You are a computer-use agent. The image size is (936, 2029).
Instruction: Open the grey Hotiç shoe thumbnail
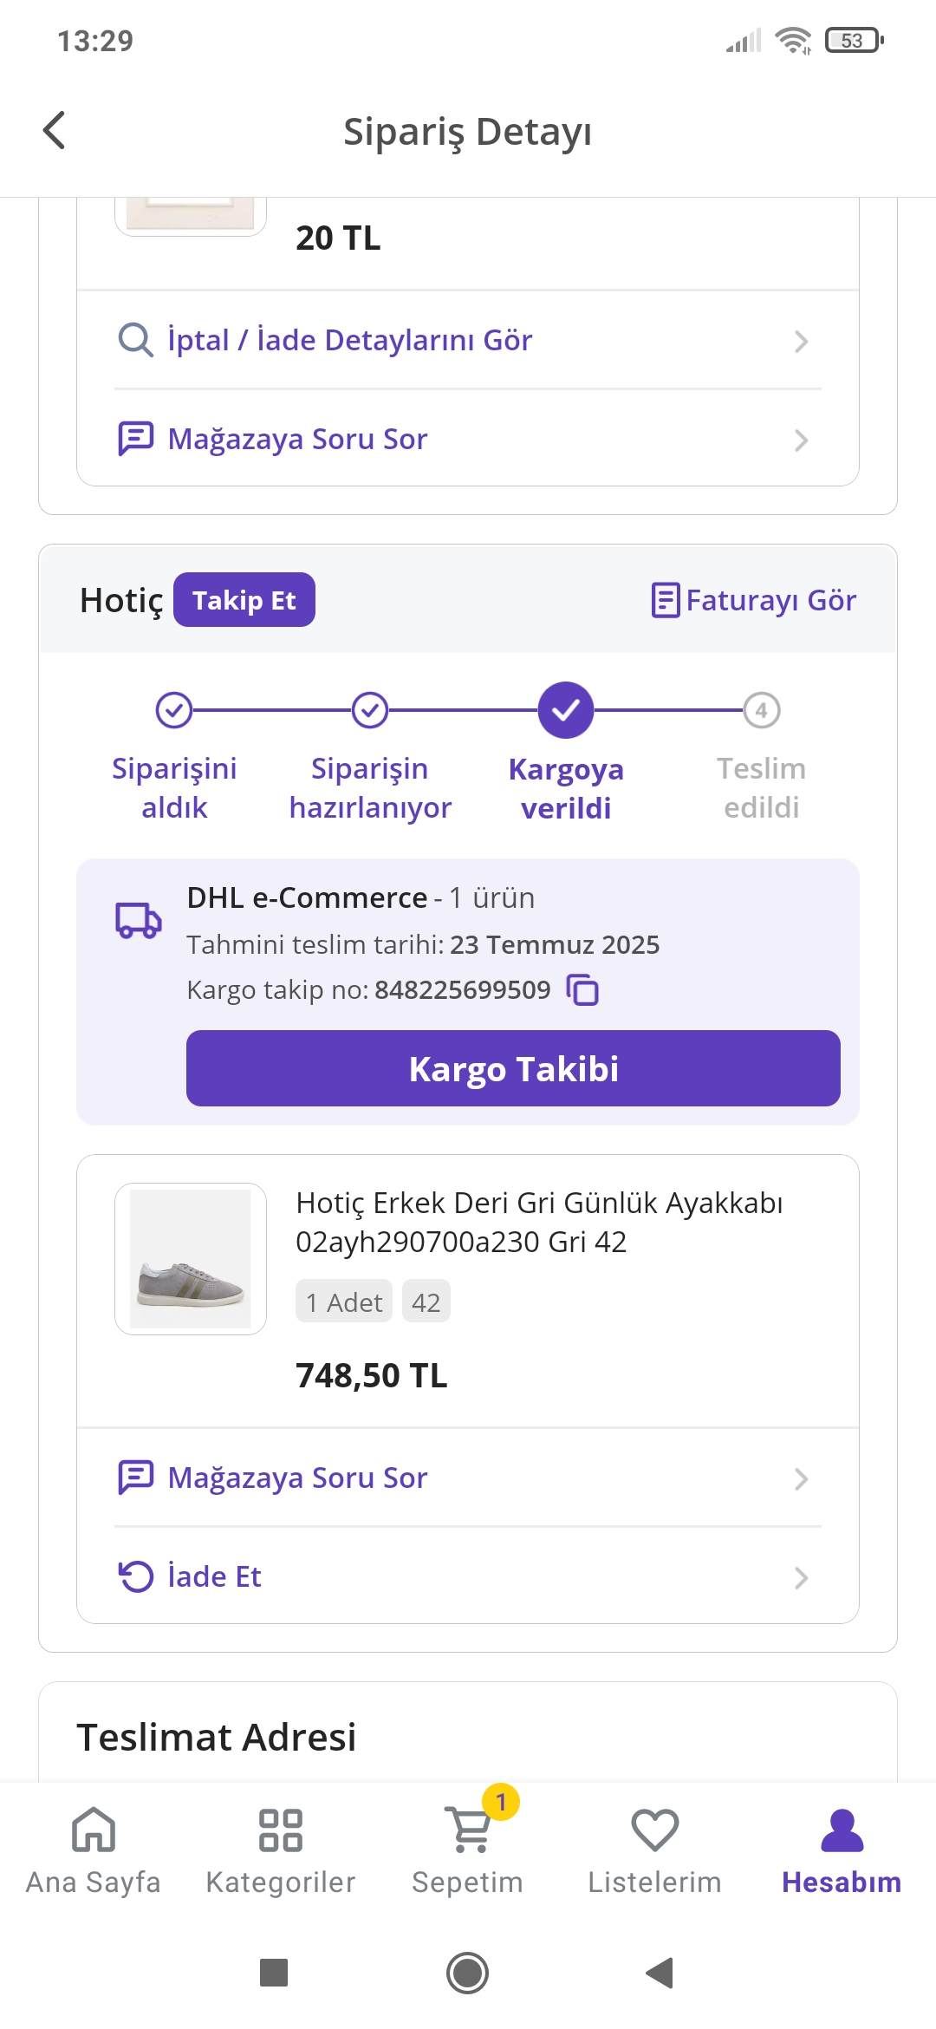tap(191, 1259)
